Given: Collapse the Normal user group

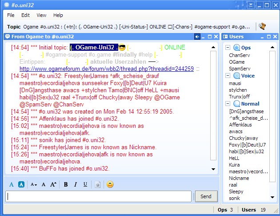Looking at the screenshot, I should [228, 104].
